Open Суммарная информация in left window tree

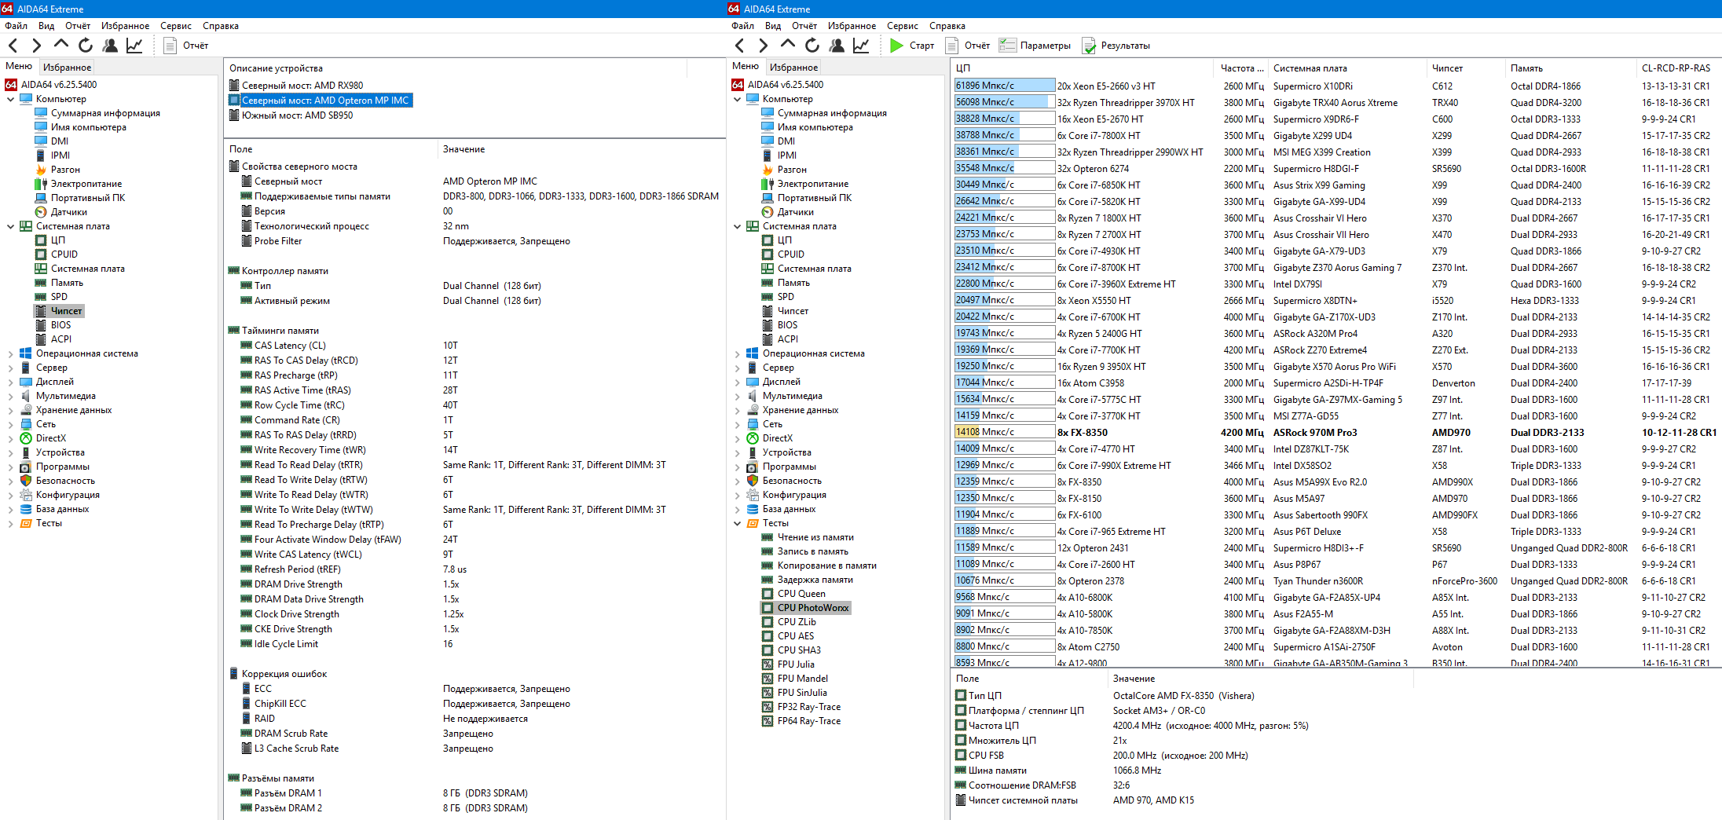pos(105,113)
